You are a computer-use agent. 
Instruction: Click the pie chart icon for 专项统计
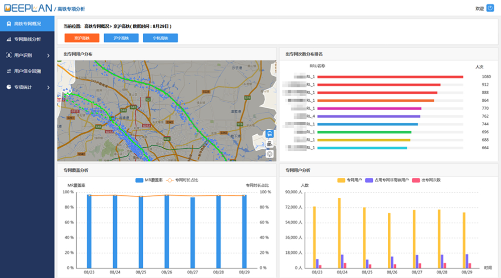9,87
